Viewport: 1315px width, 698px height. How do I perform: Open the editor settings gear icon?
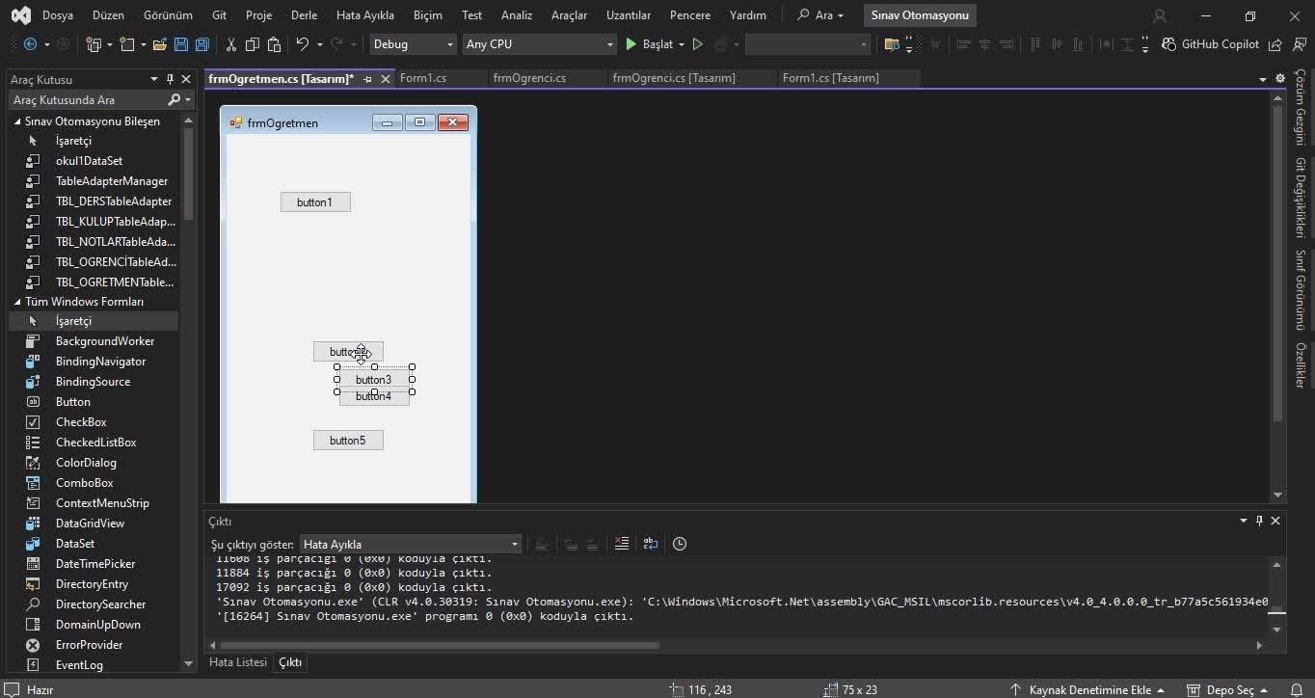pyautogui.click(x=1280, y=78)
